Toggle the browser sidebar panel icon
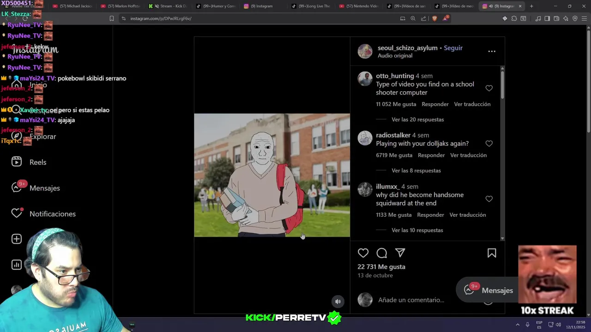The height and width of the screenshot is (332, 591). click(x=547, y=18)
